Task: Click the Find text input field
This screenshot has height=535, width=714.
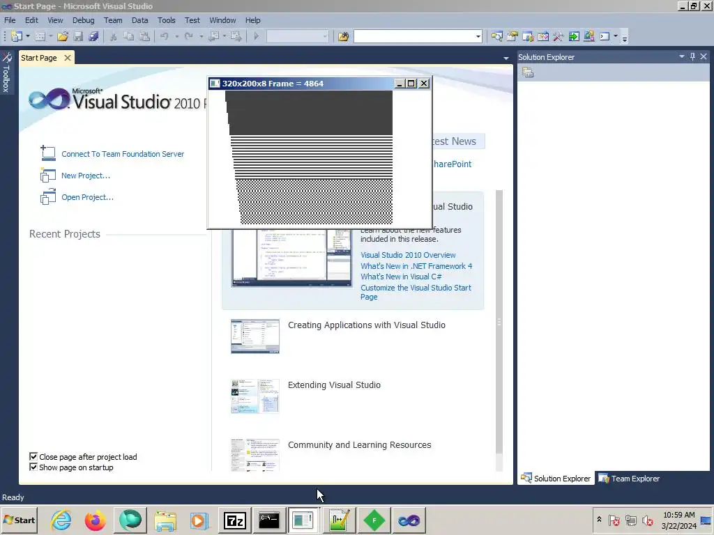Action: pyautogui.click(x=414, y=36)
